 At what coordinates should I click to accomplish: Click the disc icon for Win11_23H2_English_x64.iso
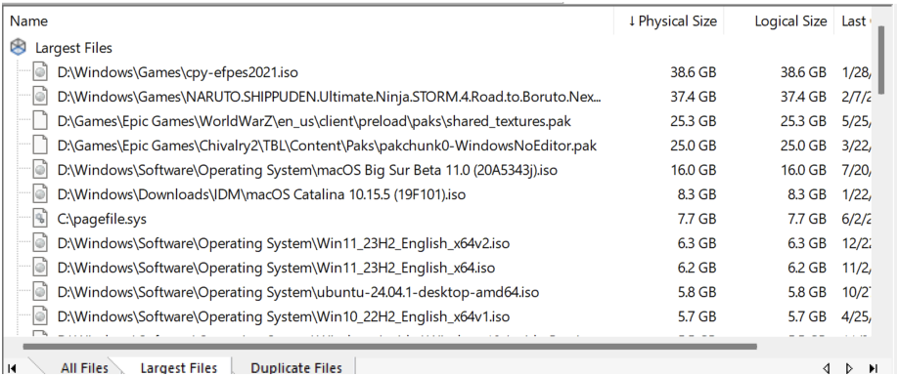(x=39, y=268)
